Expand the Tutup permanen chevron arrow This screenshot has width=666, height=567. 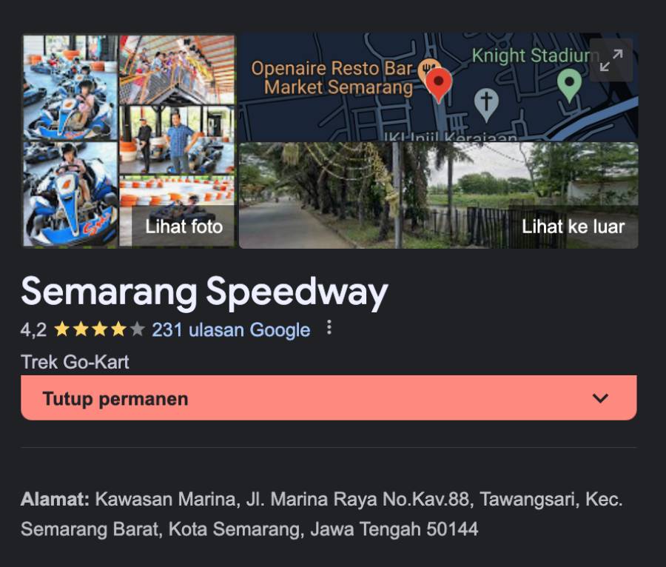click(600, 398)
